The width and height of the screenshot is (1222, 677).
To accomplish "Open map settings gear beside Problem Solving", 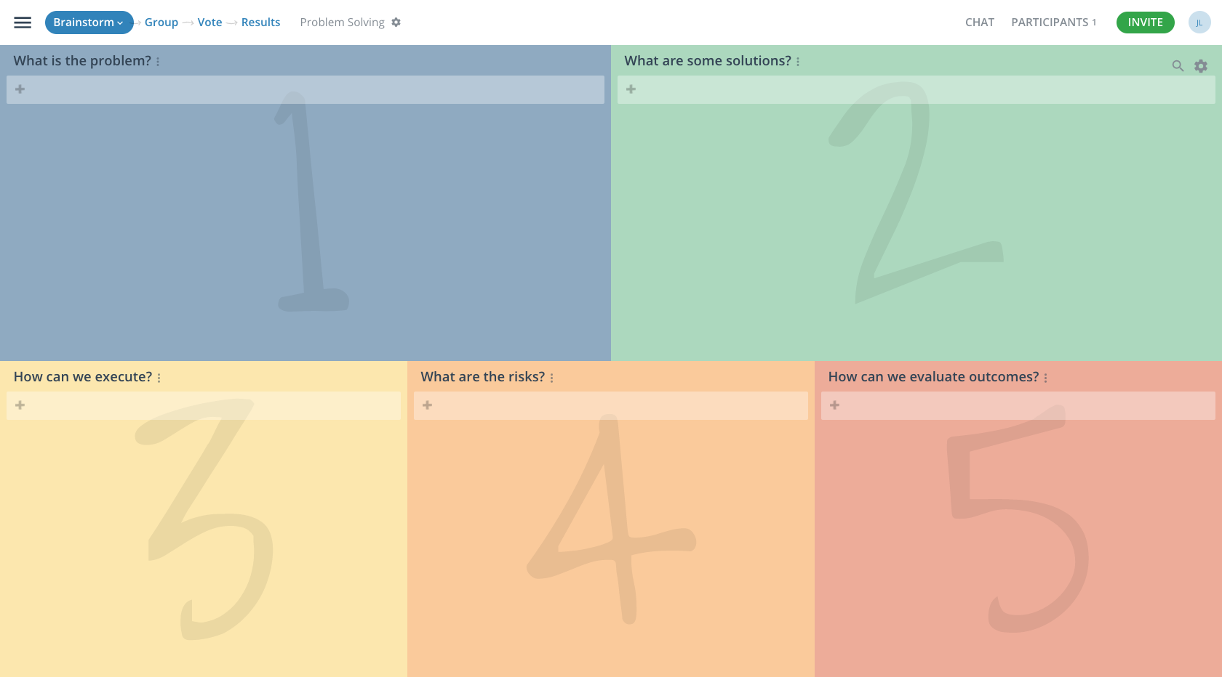I will [396, 23].
